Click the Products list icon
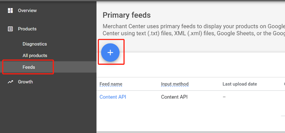The image size is (285, 133). 10,29
